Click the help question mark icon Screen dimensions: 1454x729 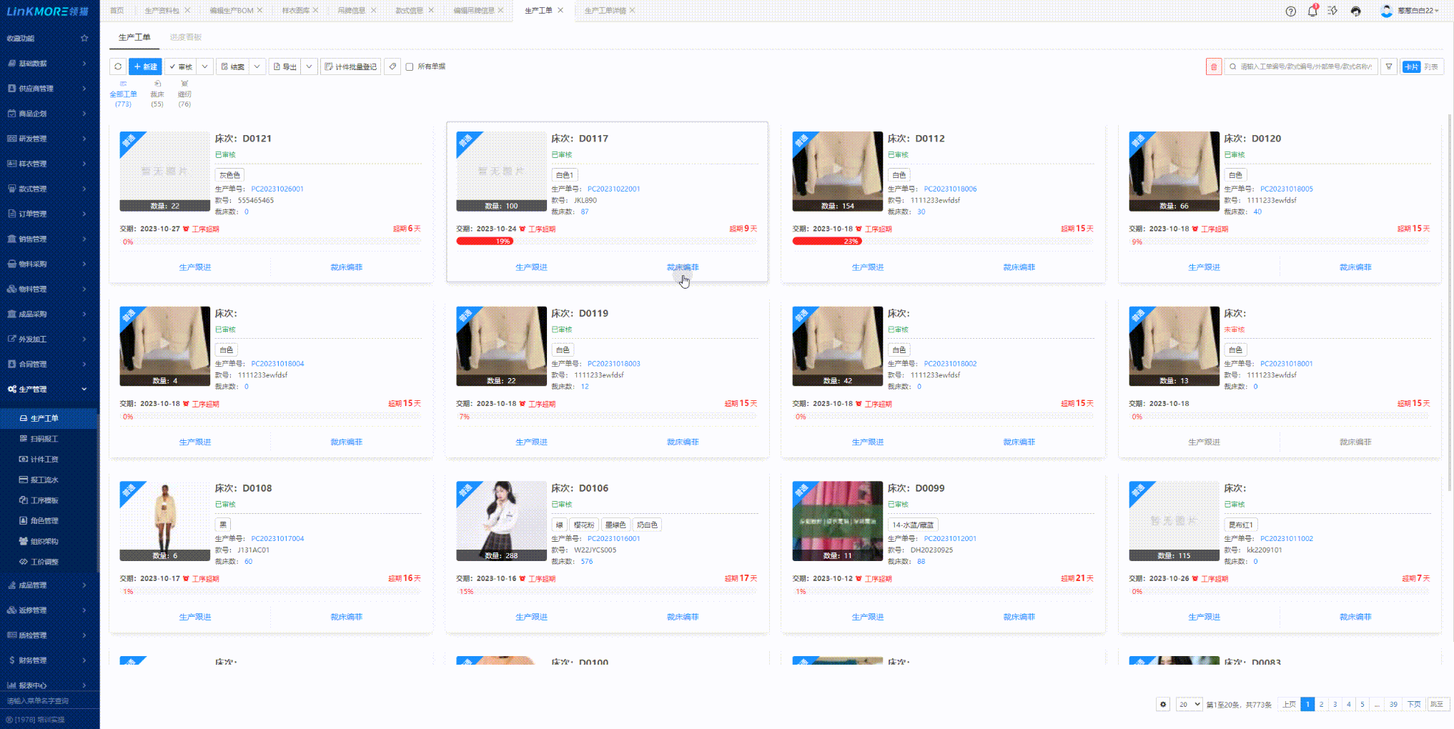pos(1290,11)
